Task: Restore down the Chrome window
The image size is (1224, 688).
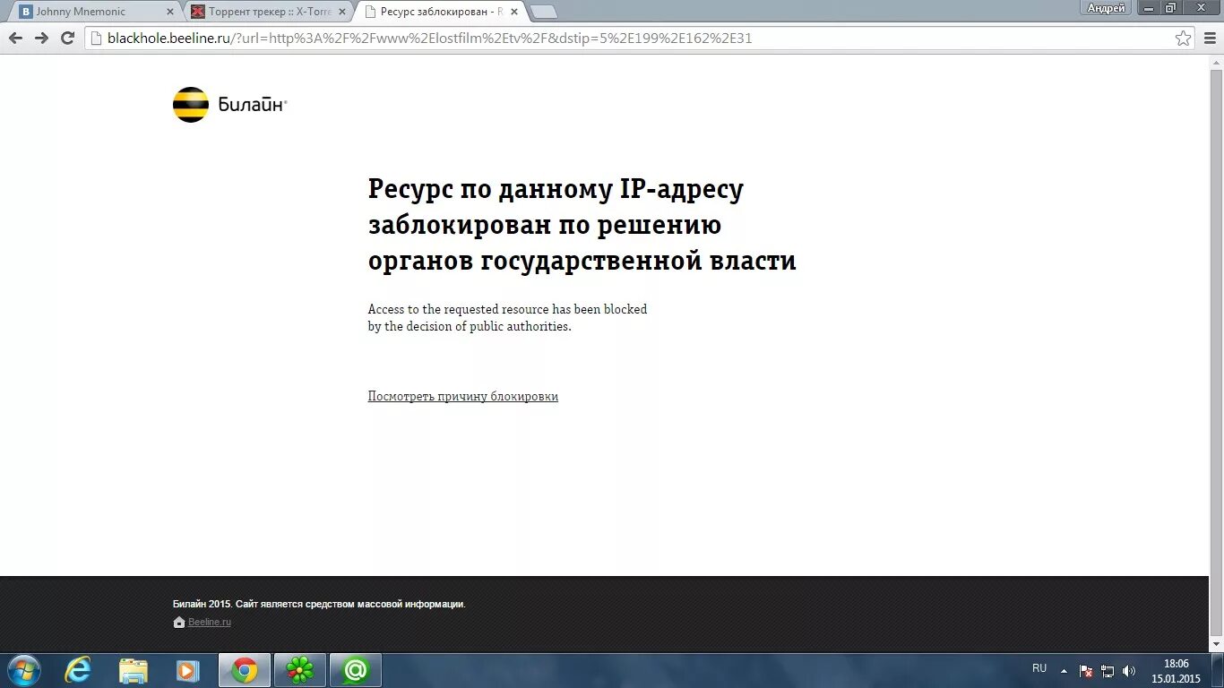Action: pos(1170,7)
